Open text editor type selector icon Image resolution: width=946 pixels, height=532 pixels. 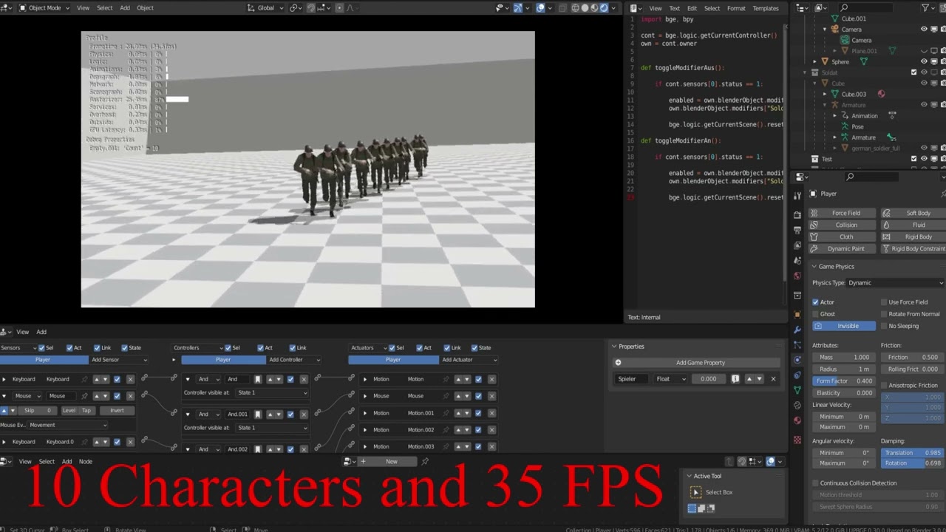tap(636, 8)
